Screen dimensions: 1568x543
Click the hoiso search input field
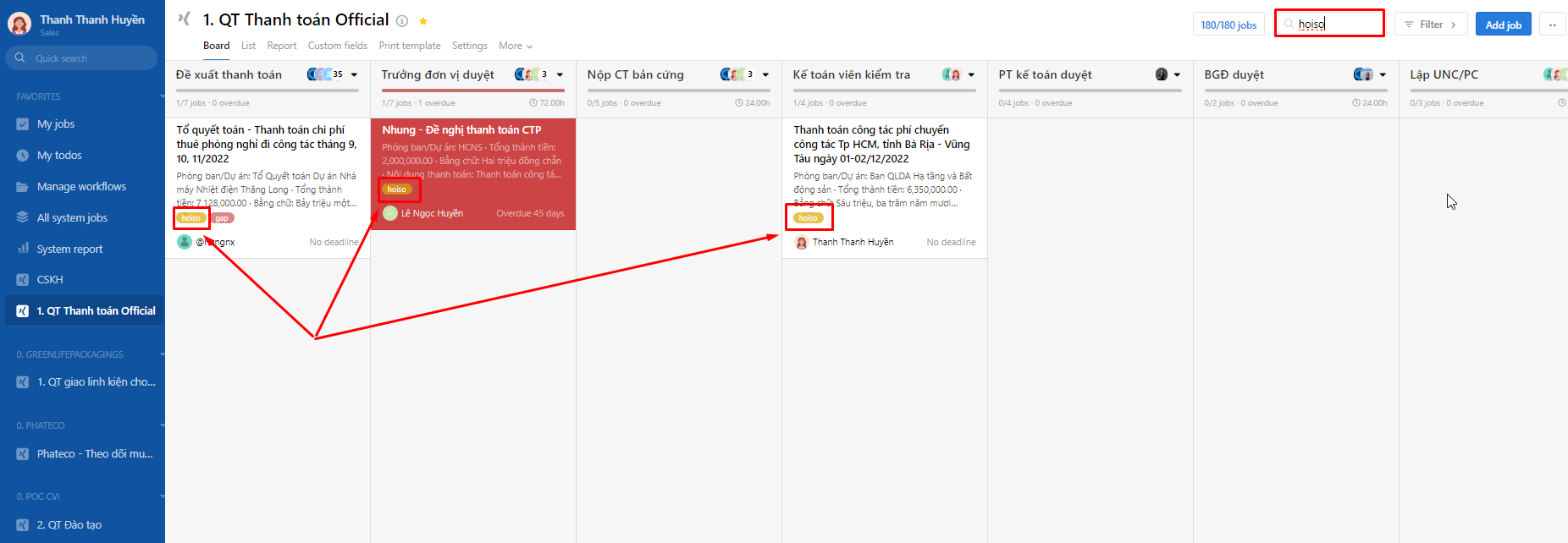coord(1329,24)
